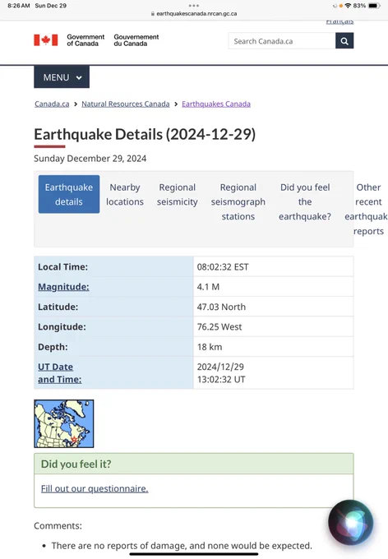Open Did you feel the earthquake tab
388x559 pixels.
305,201
